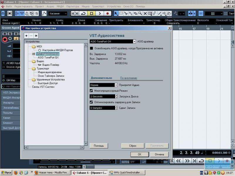
Task: Toggle the Cycle loop button in top toolbar
Action: pos(83,13)
